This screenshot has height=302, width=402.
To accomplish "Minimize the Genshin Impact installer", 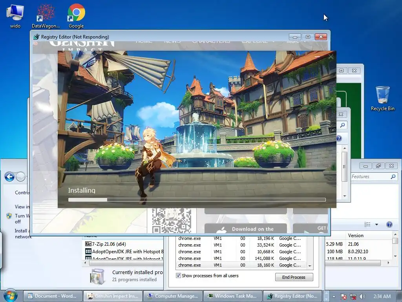I will point(317,56).
